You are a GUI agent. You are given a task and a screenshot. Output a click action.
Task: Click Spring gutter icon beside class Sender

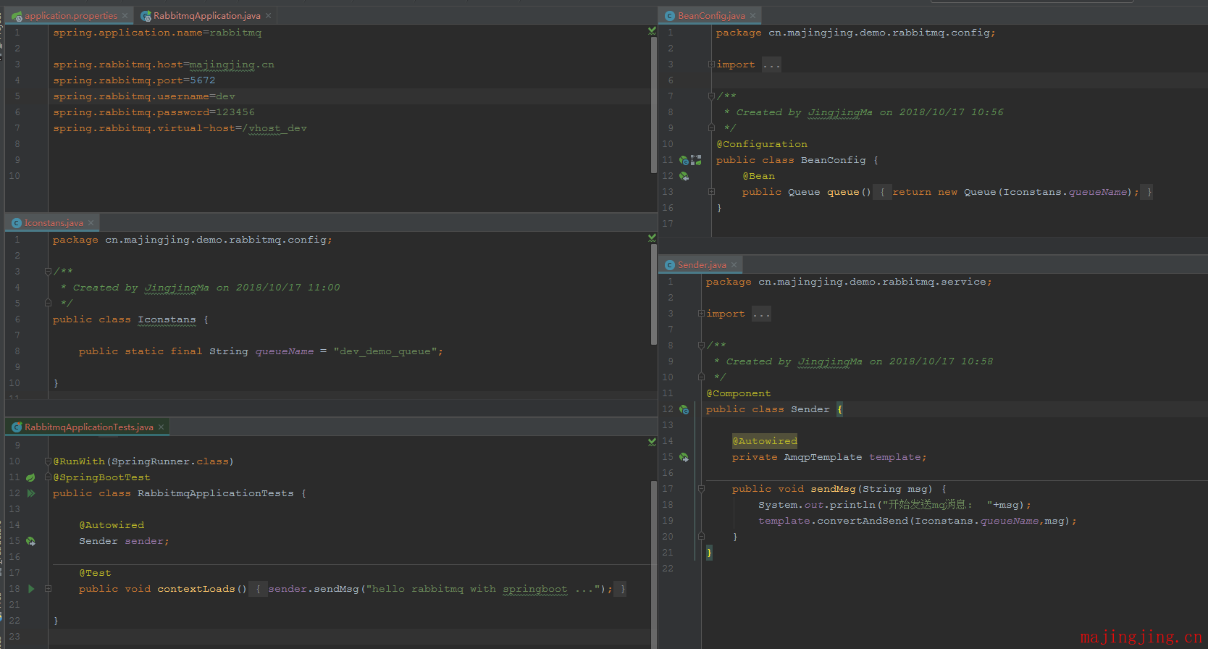pos(684,409)
